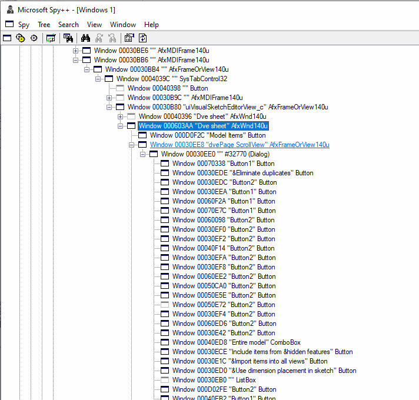
Task: Click the Log Messages toolbar icon
Action: point(51,38)
